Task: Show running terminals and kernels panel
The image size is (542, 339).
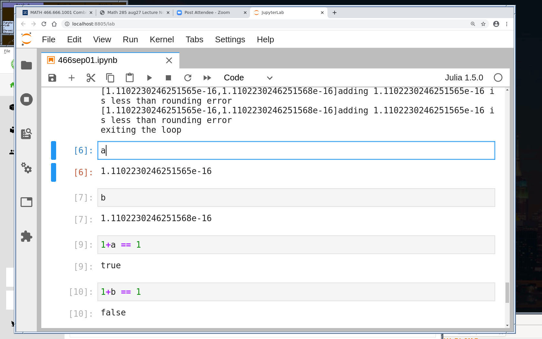Action: coord(26,99)
